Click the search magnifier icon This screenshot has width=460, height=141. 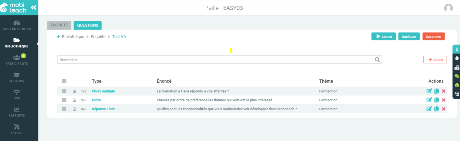click(x=377, y=60)
